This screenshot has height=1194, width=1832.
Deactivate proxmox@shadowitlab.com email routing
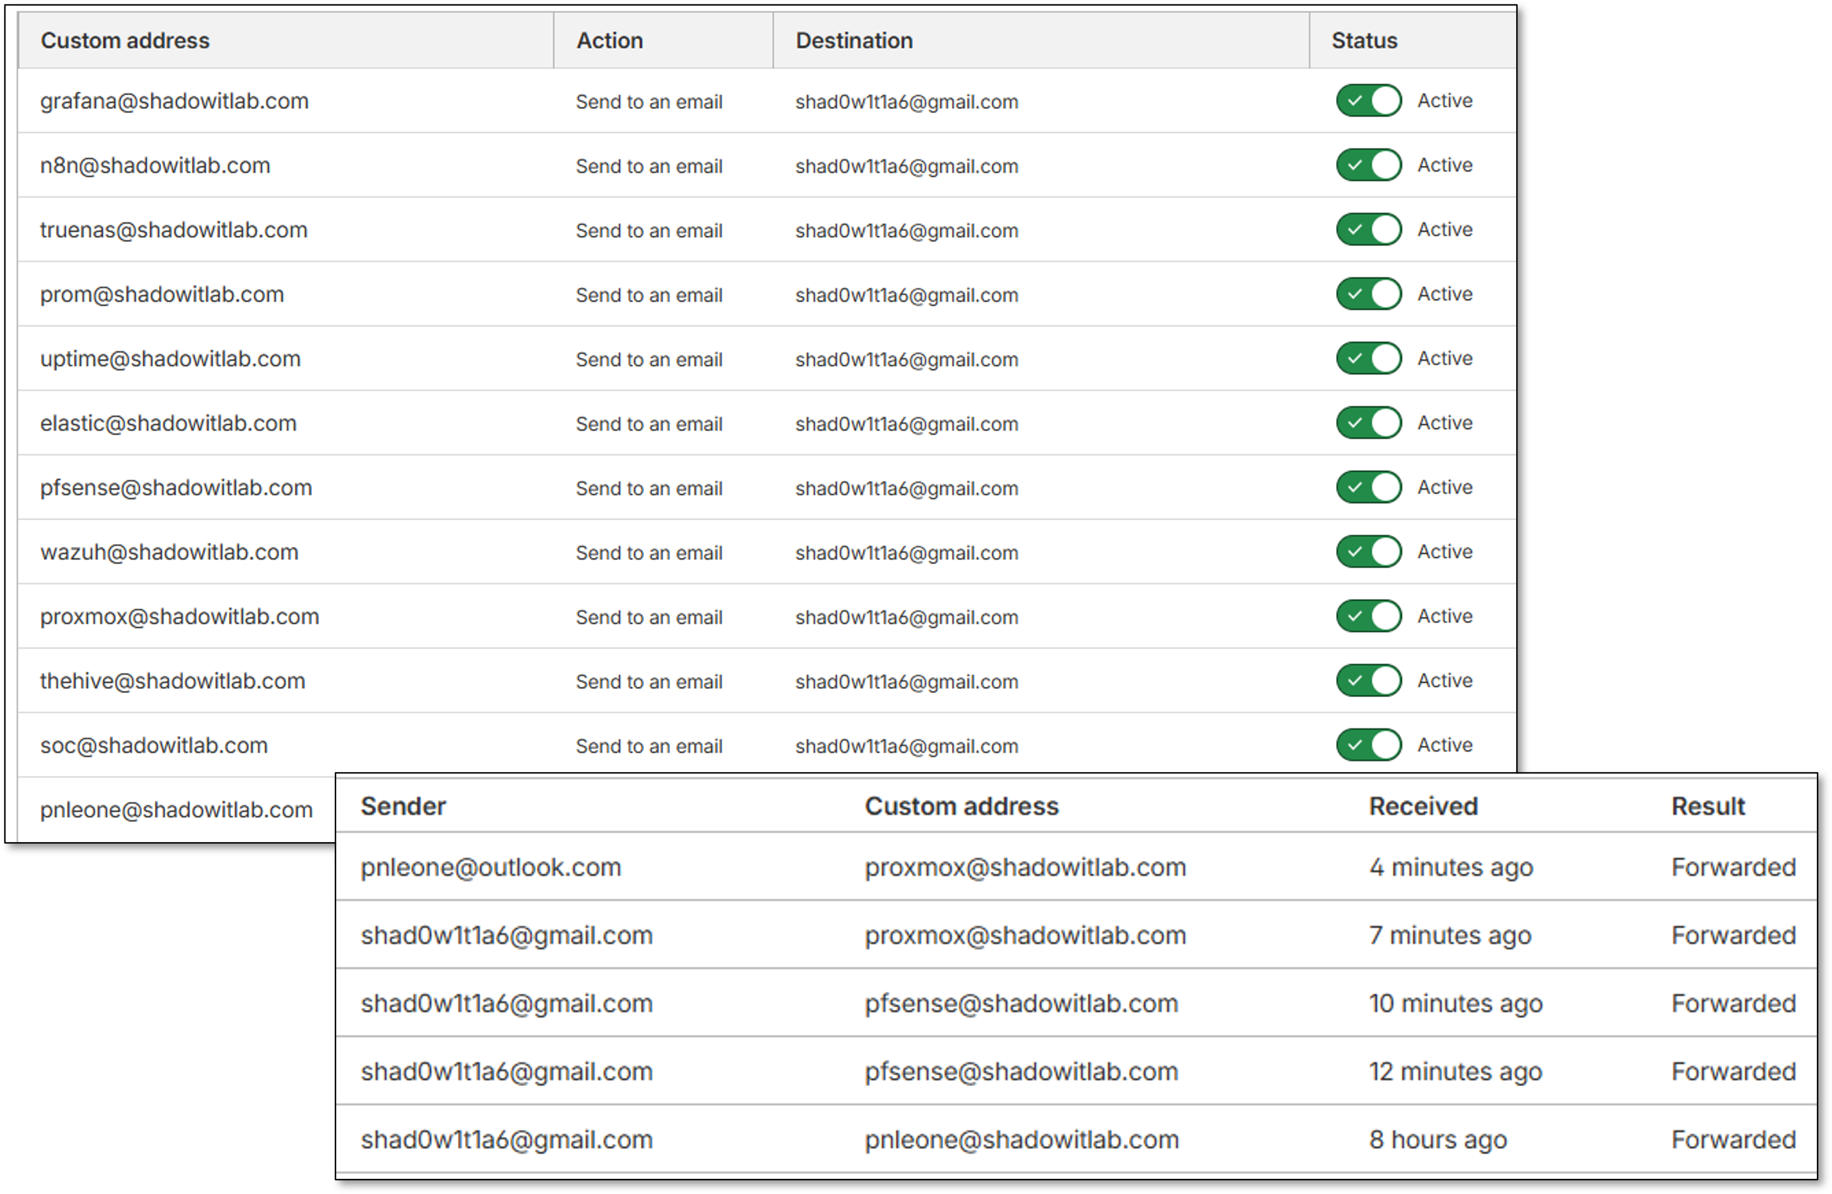click(x=1368, y=616)
